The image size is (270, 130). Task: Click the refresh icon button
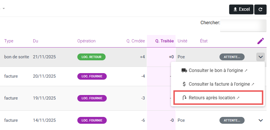pyautogui.click(x=260, y=9)
